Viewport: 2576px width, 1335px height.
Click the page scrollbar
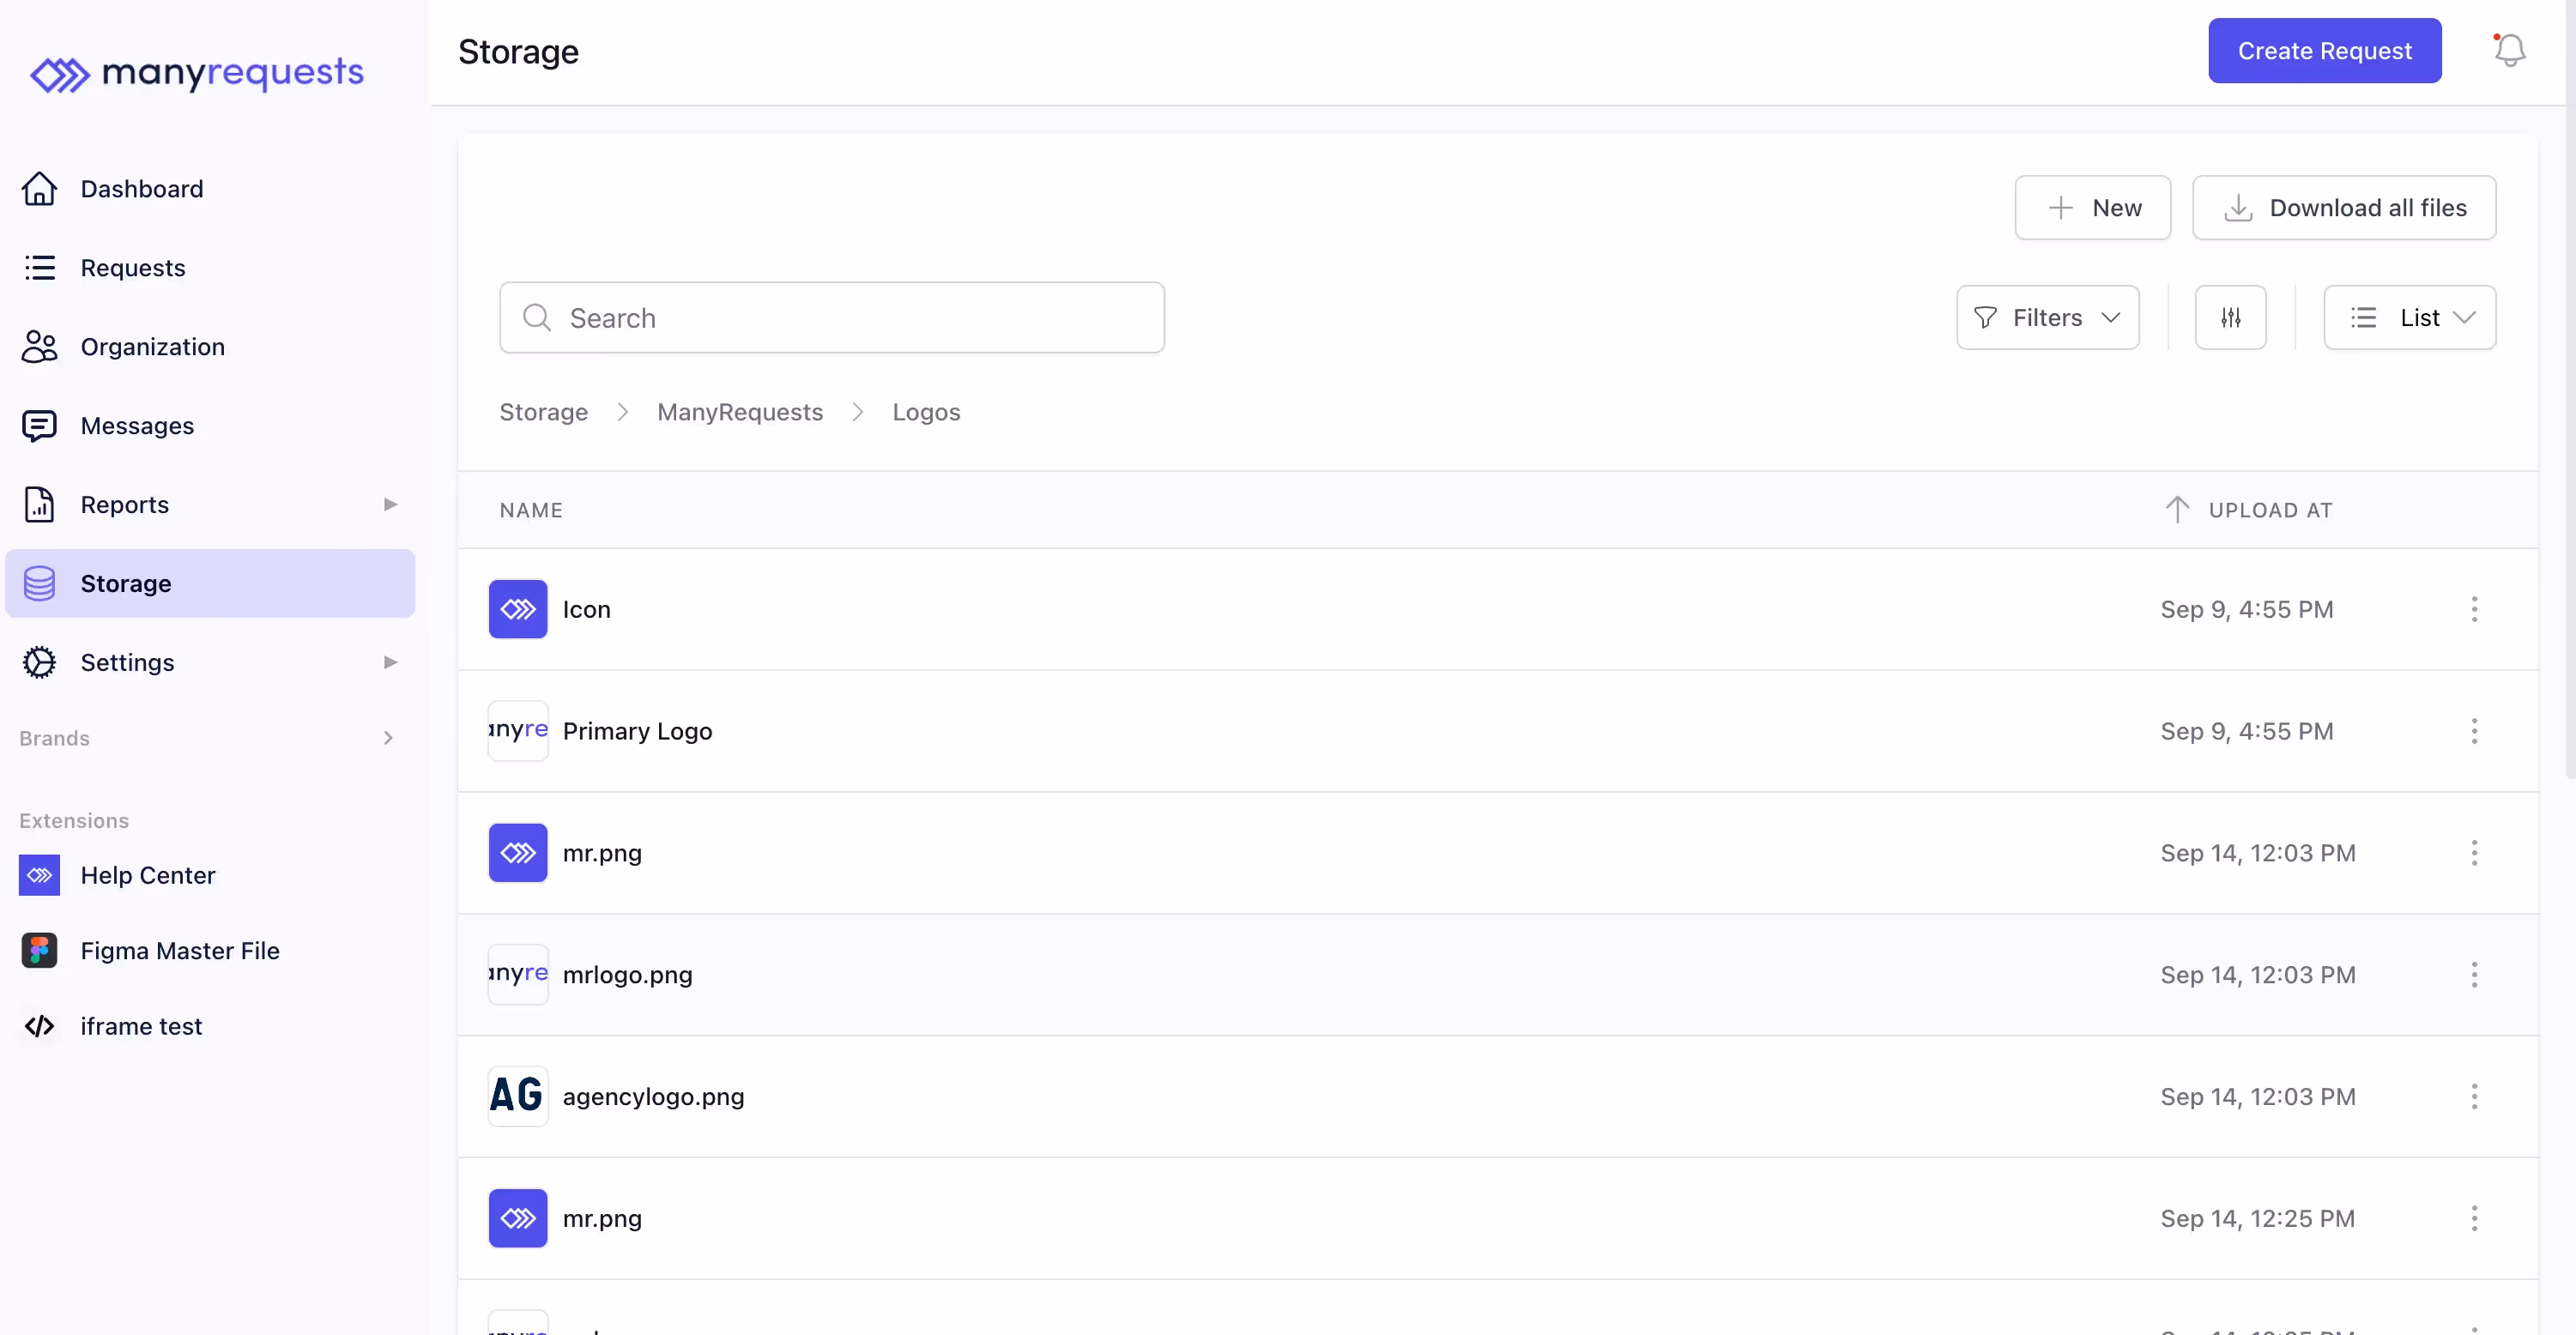click(2569, 390)
